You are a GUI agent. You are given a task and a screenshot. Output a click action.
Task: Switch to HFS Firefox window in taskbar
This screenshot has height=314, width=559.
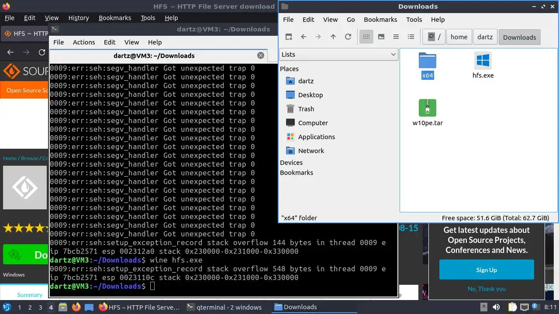coord(139,307)
